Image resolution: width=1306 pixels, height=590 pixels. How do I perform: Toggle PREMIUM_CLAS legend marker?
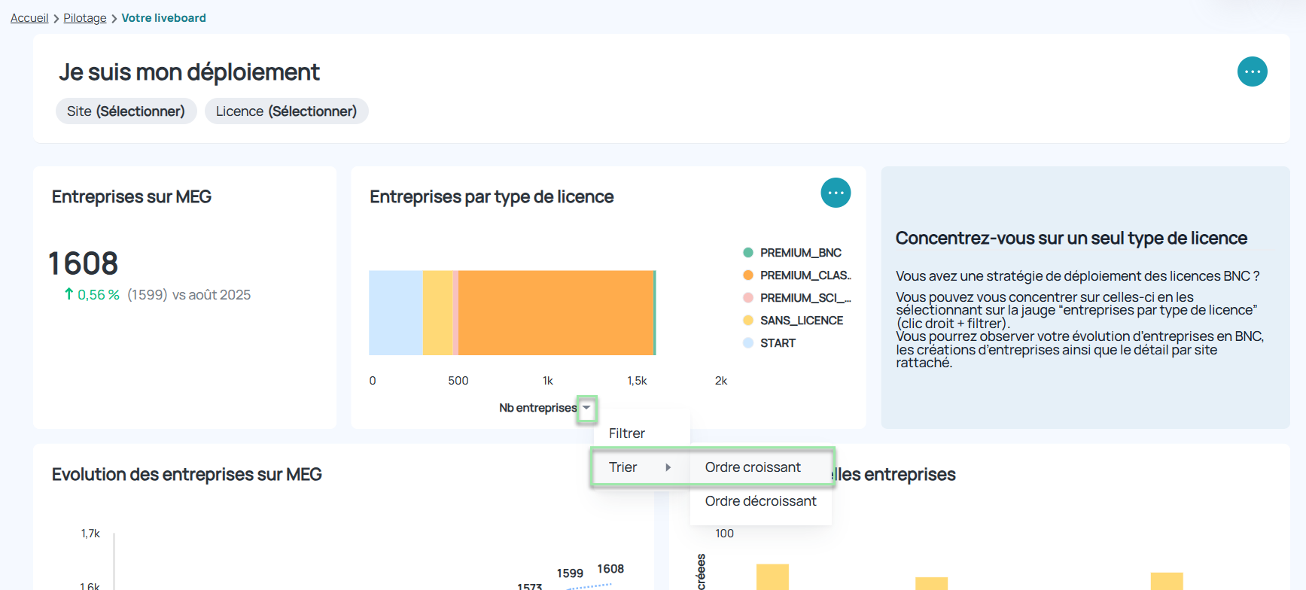(x=748, y=275)
